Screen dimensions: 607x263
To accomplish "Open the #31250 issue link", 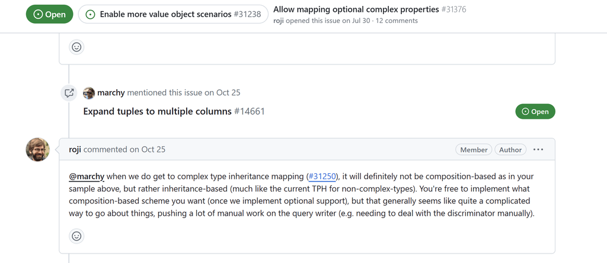I will 322,176.
